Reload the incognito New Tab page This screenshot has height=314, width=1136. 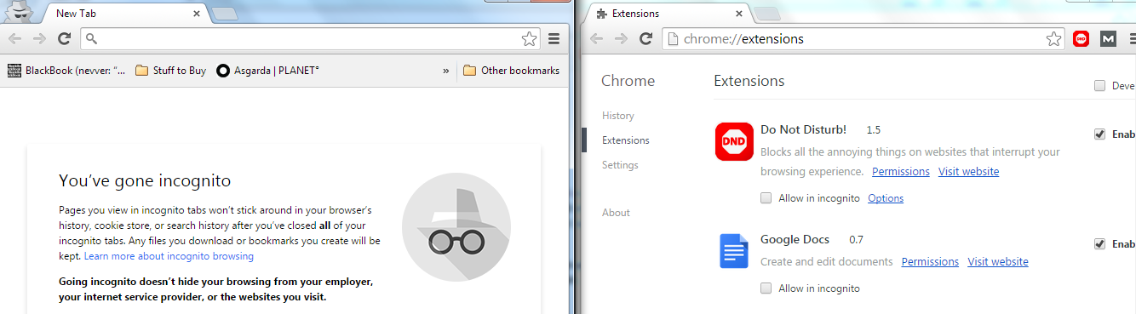(x=64, y=39)
